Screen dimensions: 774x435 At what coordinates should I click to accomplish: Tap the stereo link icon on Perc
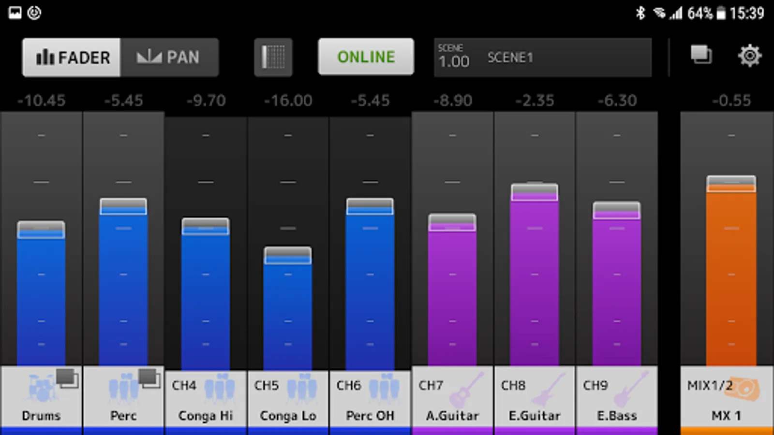pos(149,378)
